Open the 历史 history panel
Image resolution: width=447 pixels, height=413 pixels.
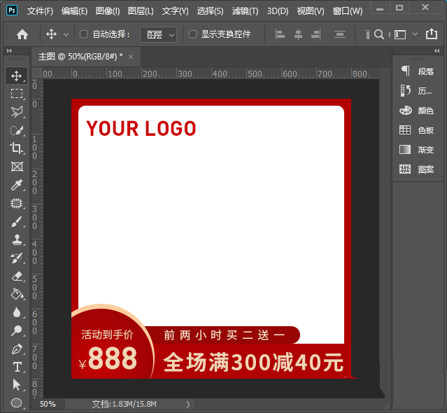[416, 91]
